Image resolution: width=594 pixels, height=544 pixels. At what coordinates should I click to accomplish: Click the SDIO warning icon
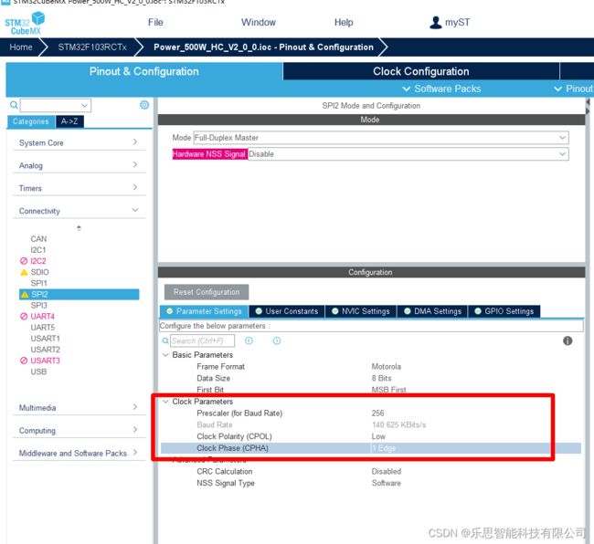click(24, 272)
